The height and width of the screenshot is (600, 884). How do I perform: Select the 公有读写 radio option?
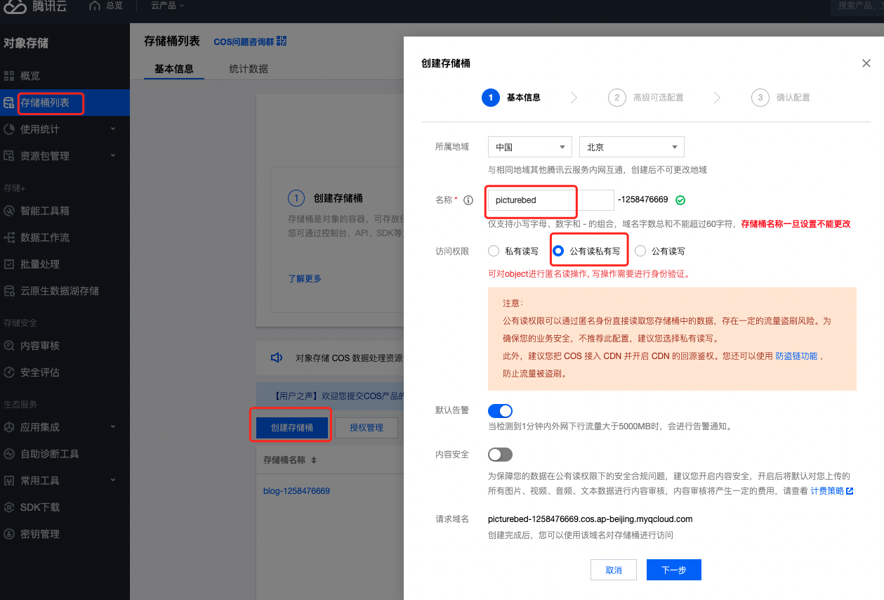(x=640, y=251)
